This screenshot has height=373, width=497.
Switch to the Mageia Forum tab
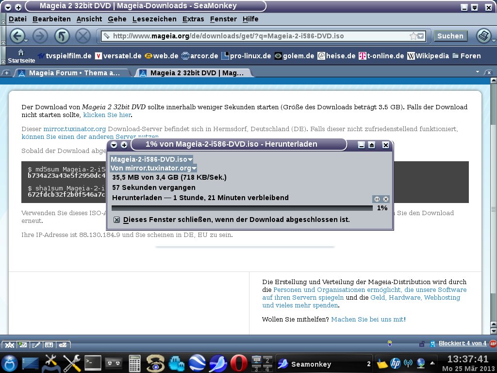click(x=72, y=73)
